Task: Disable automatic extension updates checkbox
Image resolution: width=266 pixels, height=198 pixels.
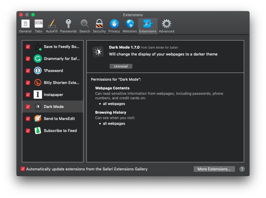Action: pyautogui.click(x=23, y=169)
